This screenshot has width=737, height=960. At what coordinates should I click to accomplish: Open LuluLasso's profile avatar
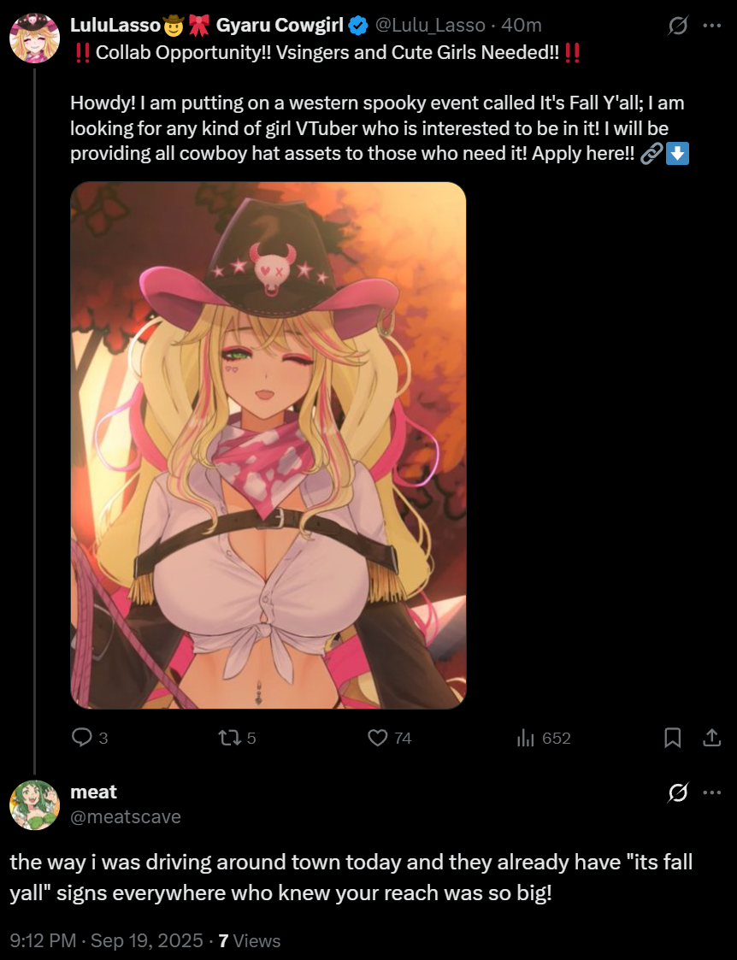(x=34, y=38)
